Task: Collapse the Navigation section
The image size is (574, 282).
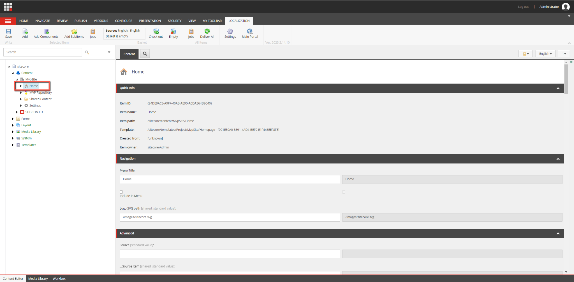Action: pyautogui.click(x=558, y=159)
